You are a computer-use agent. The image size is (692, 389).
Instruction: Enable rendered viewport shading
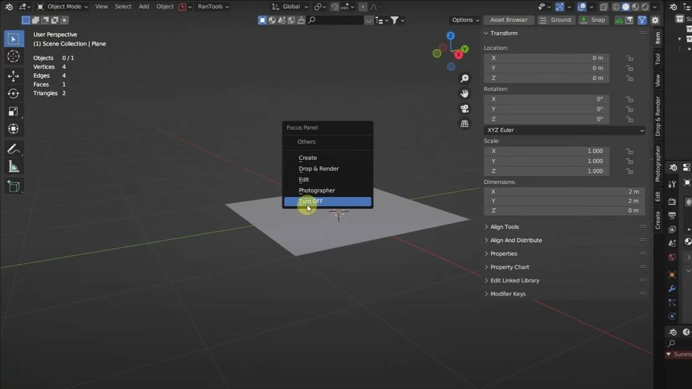(x=644, y=7)
